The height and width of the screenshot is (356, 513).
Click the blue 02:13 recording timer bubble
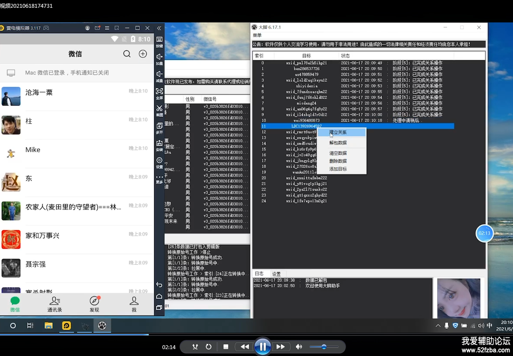[x=485, y=233]
